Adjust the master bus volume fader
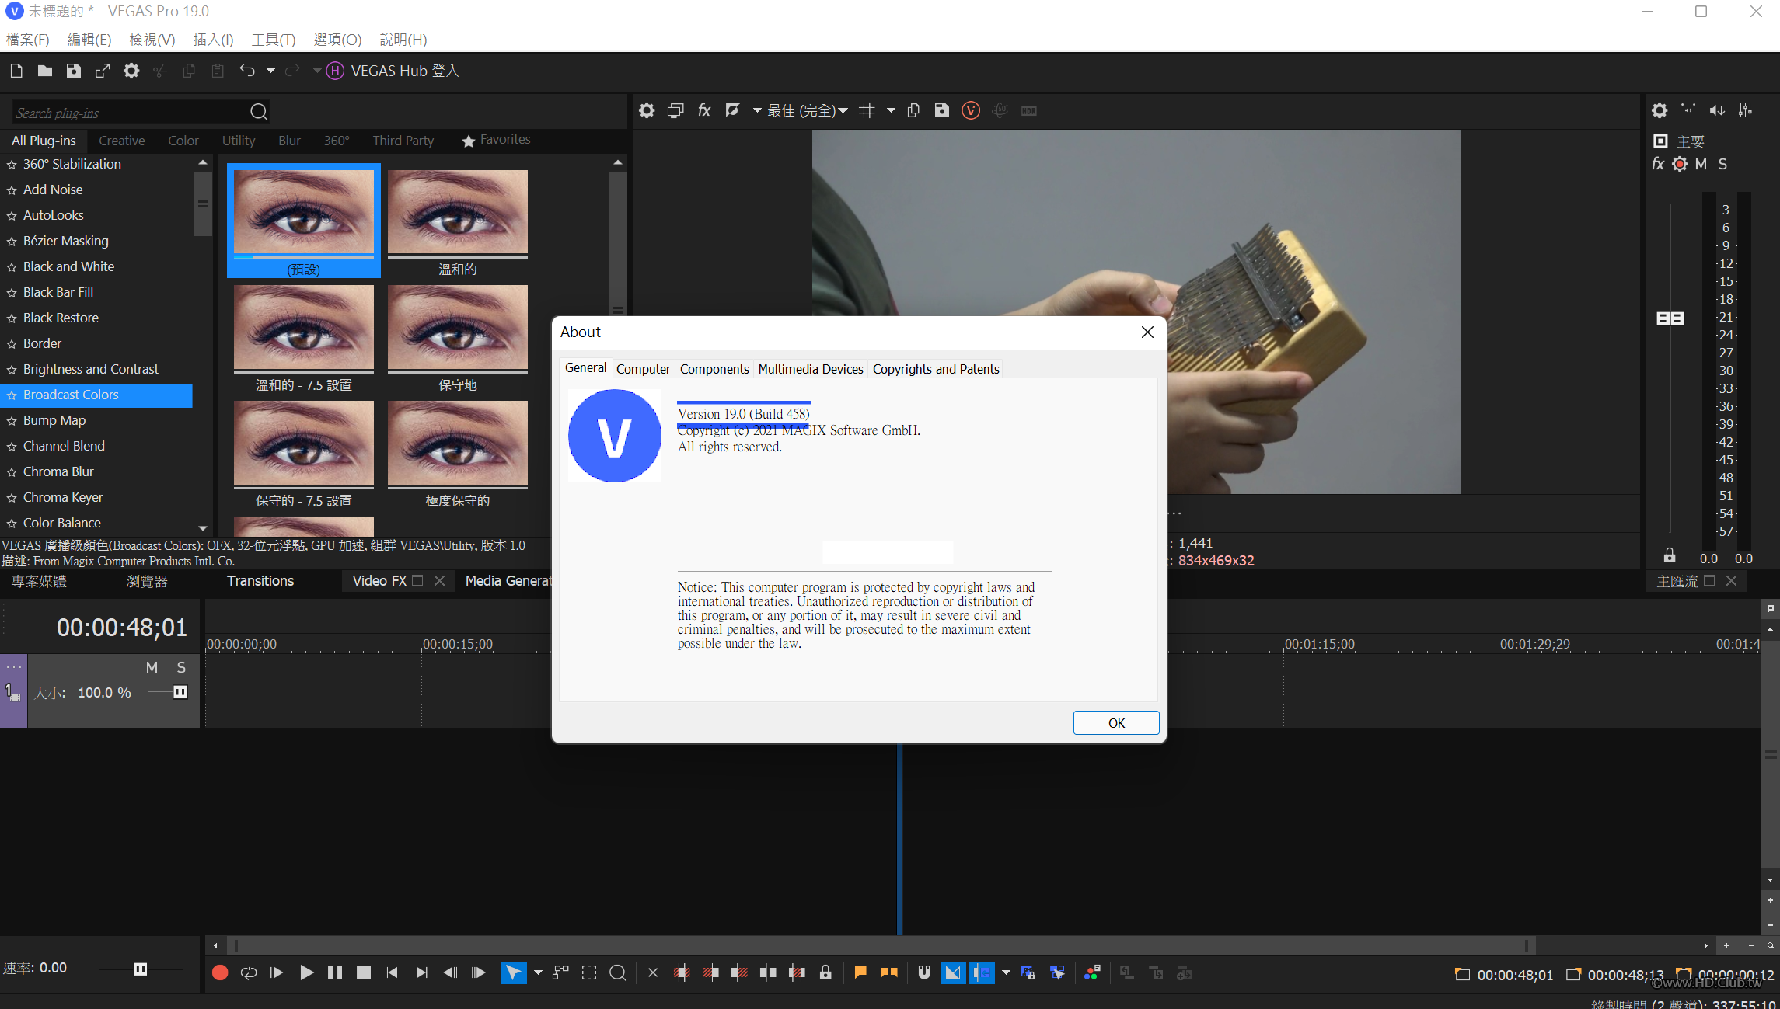The height and width of the screenshot is (1009, 1780). [1670, 318]
